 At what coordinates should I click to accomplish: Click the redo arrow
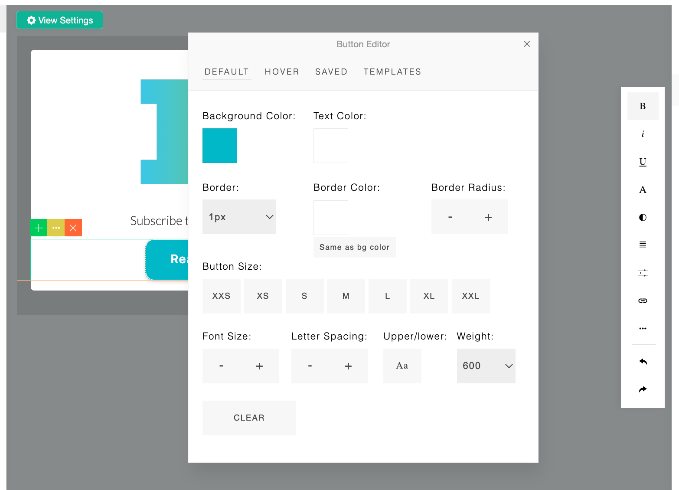pos(643,389)
